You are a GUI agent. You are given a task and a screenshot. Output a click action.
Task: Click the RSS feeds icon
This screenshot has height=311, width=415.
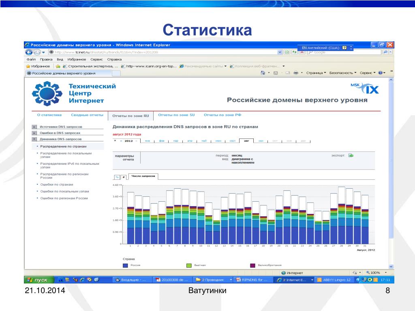click(x=276, y=73)
